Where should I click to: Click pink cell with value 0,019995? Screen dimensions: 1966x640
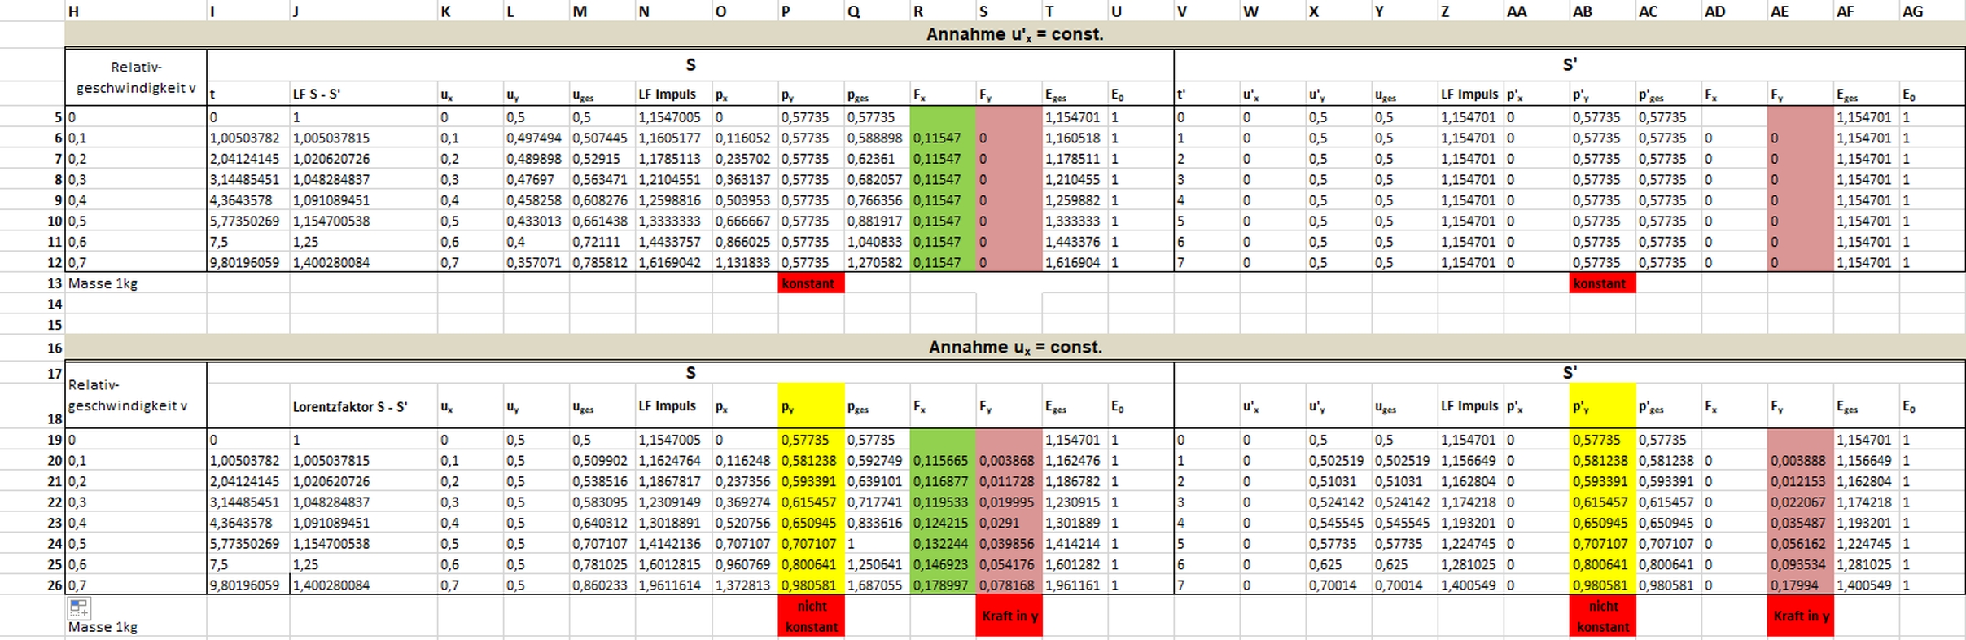tap(1009, 502)
